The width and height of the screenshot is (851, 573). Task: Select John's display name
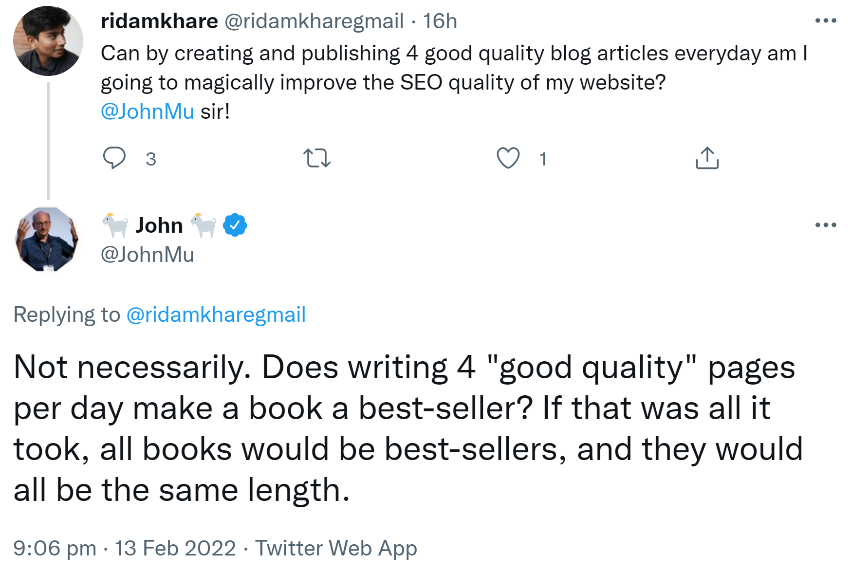(158, 224)
